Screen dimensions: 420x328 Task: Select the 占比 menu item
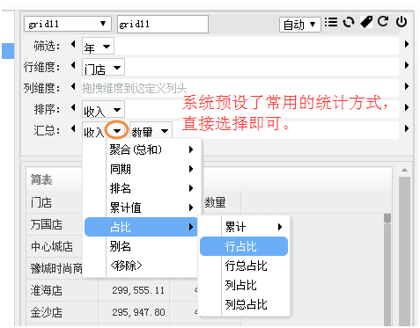(141, 227)
